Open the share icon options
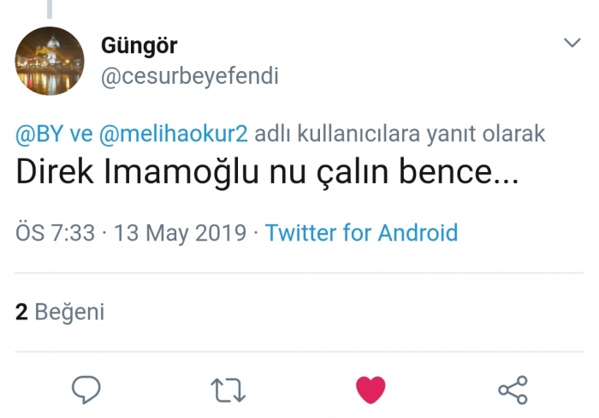The height and width of the screenshot is (418, 599). [513, 390]
